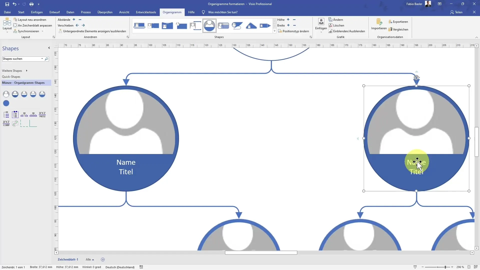Click the quick-access print icon
The image size is (480, 270).
click(31, 4)
